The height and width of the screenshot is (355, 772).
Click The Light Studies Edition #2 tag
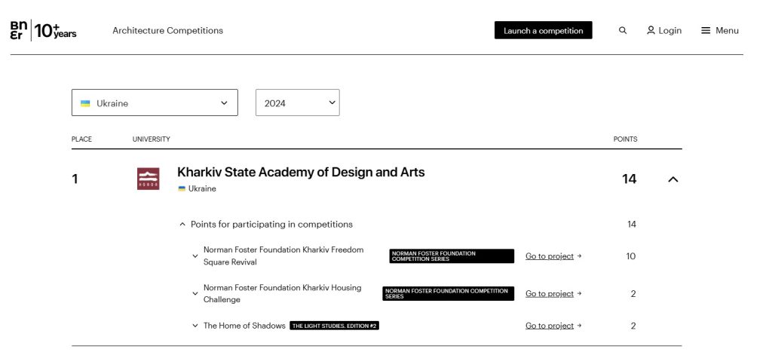tap(334, 326)
